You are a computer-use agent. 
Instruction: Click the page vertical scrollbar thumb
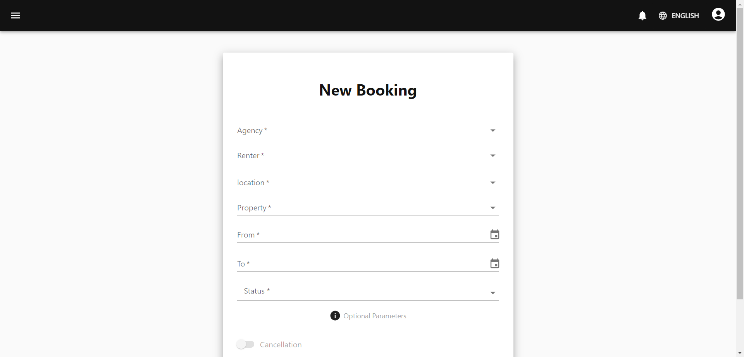[740, 153]
